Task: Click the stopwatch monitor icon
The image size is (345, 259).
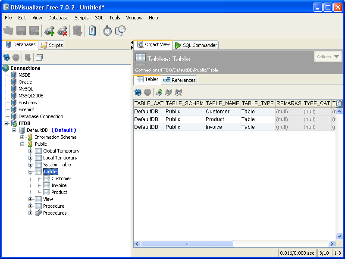Action: click(107, 31)
